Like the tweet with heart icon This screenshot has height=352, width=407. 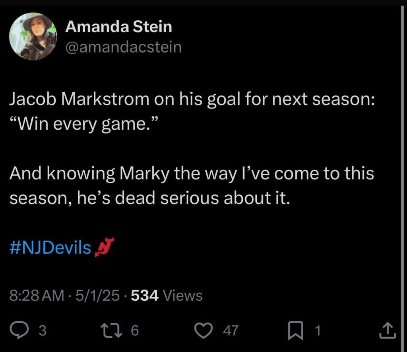203,330
